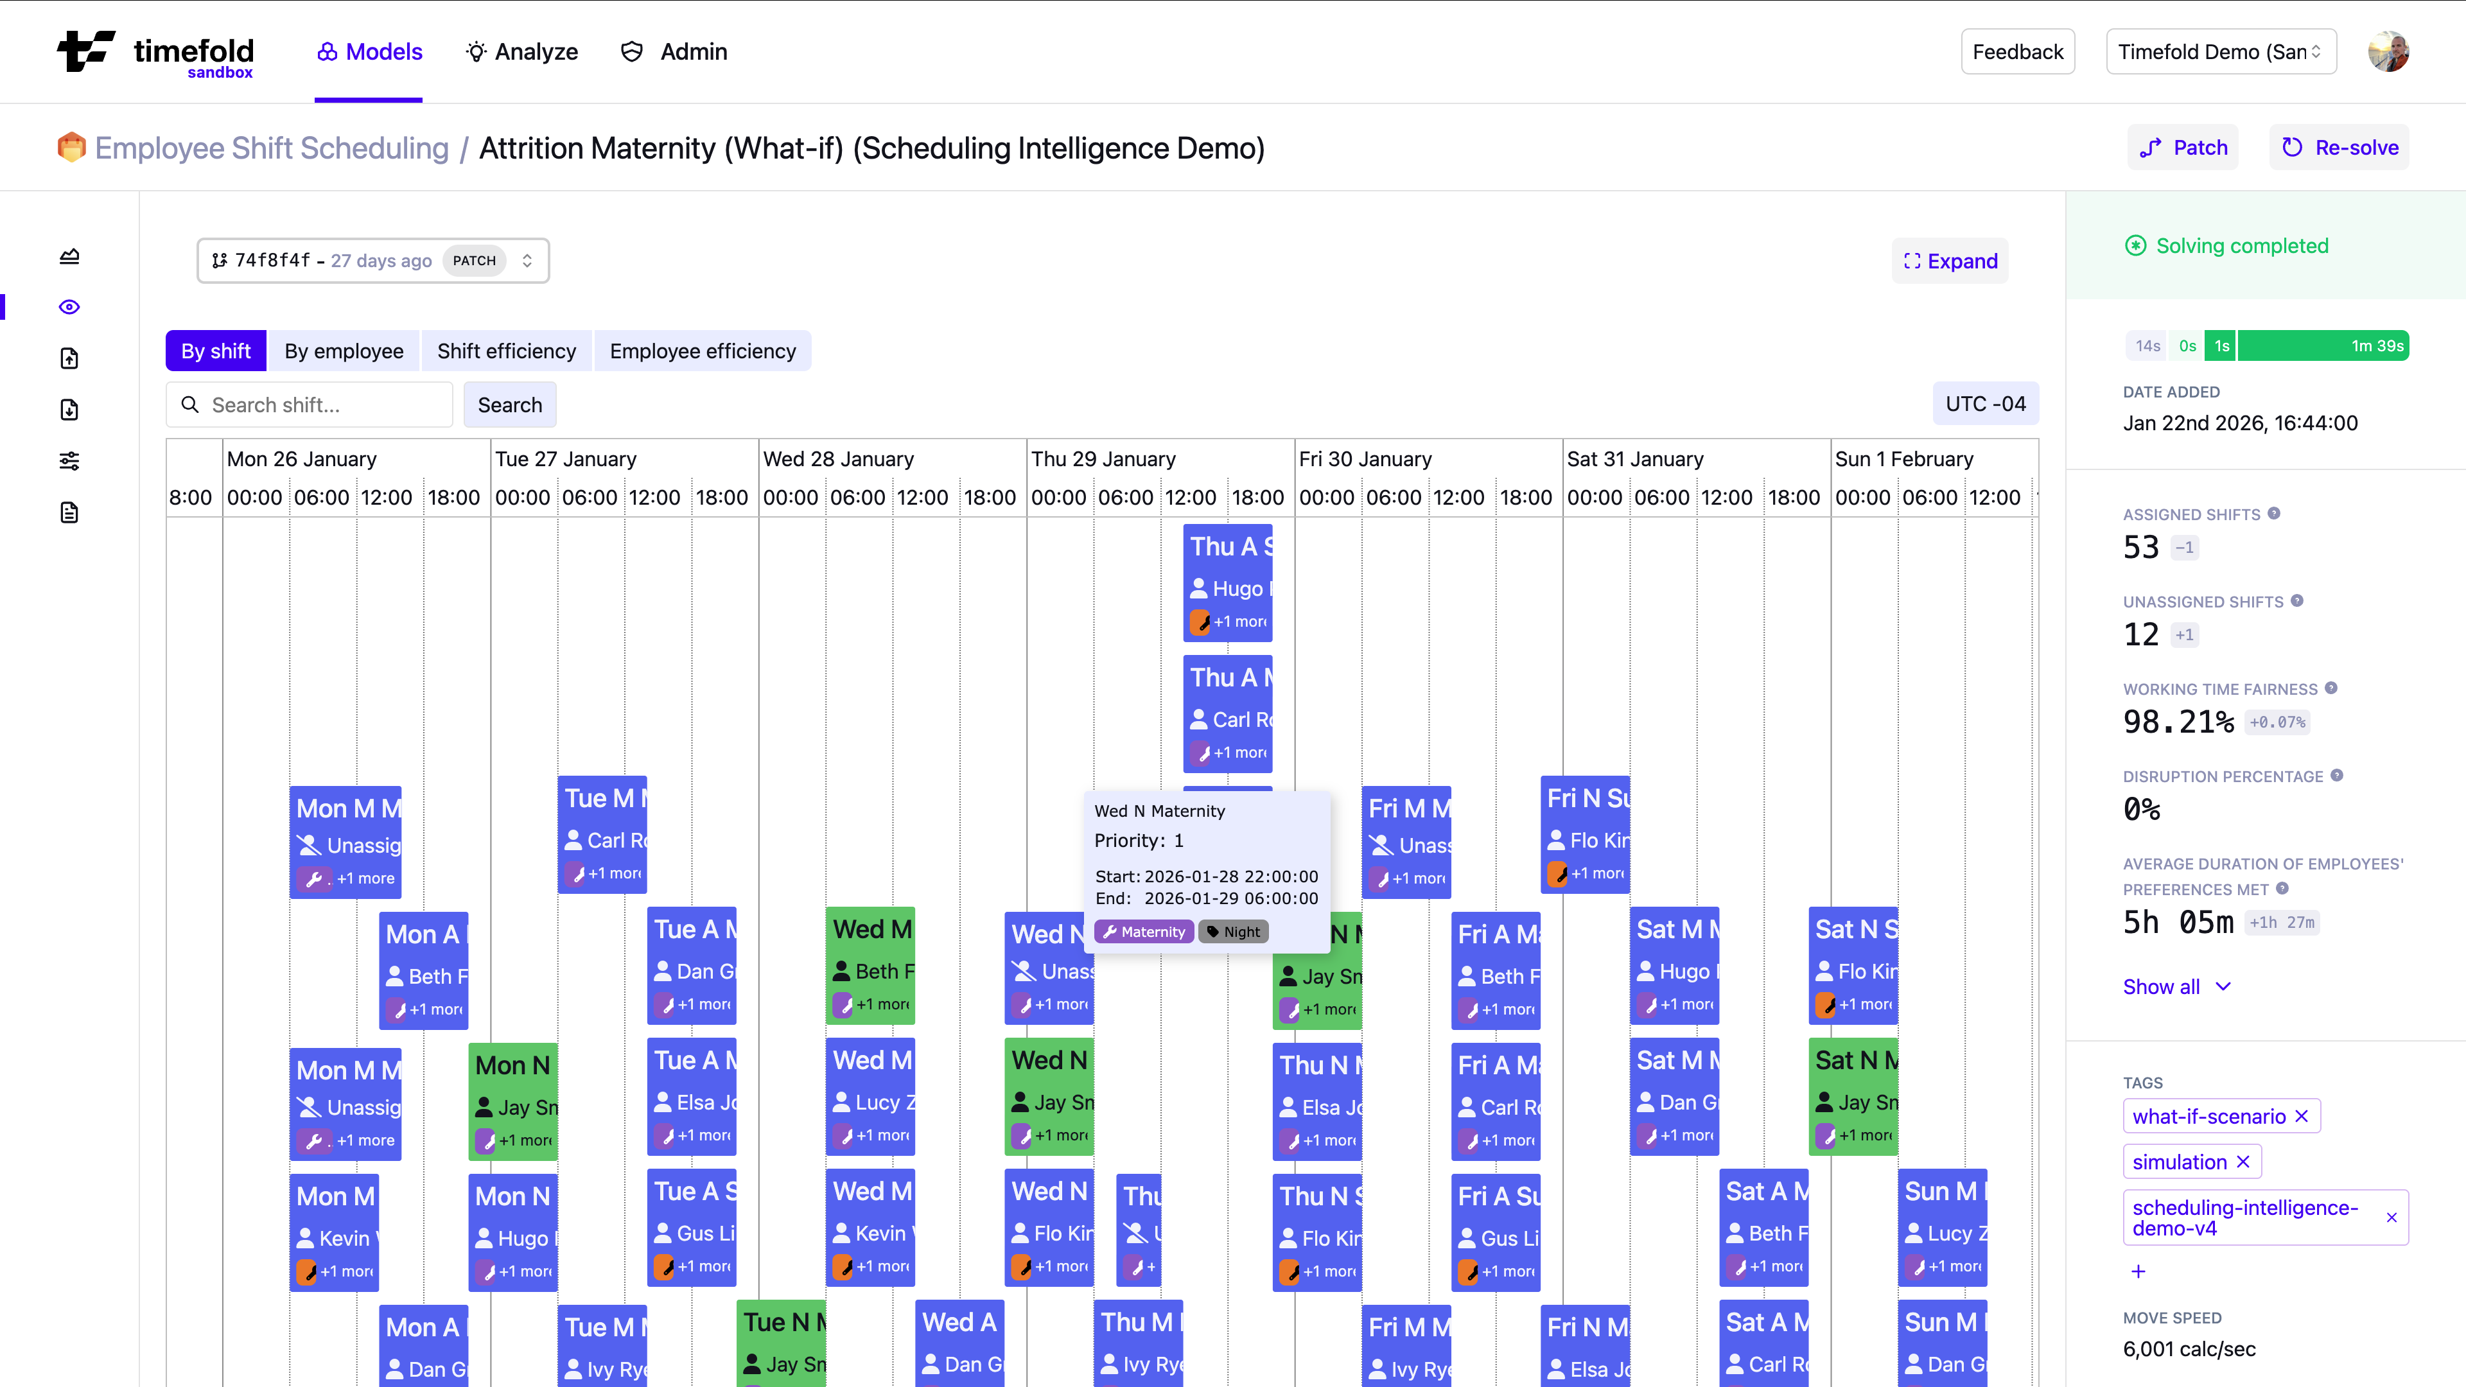Image resolution: width=2466 pixels, height=1387 pixels.
Task: Click the search magnifier icon in shift search field
Action: [191, 405]
